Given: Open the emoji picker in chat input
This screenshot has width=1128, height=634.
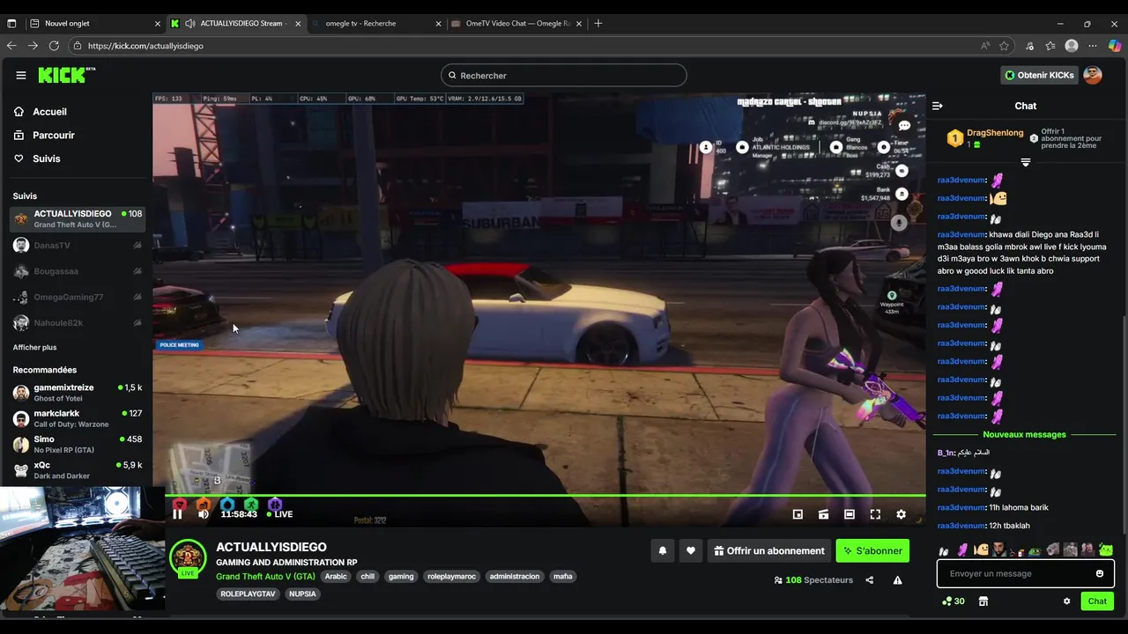Looking at the screenshot, I should 1100,574.
